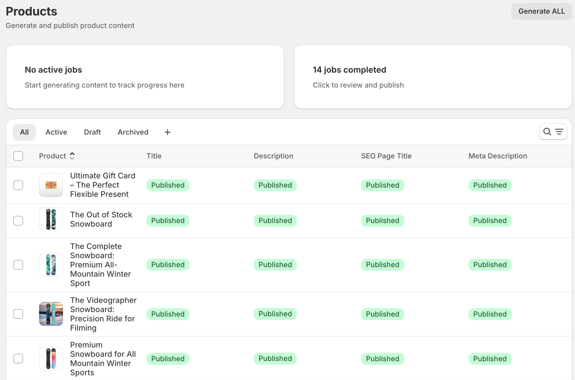Tick the Videographer Snowboard row checkbox
Screen dimensions: 575x380
click(x=18, y=314)
